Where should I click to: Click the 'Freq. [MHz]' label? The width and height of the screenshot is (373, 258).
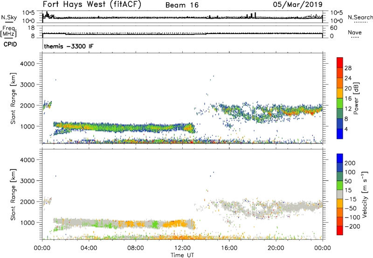9,32
